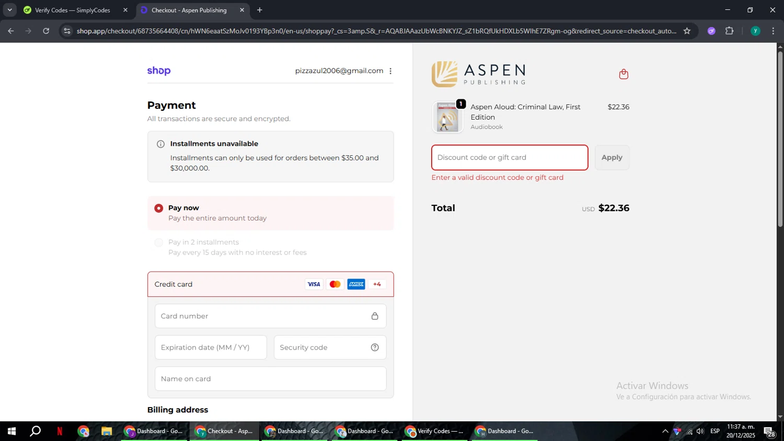Screen dimensions: 784x441
Task: Open Chrome three-dot menu
Action: pos(773,31)
